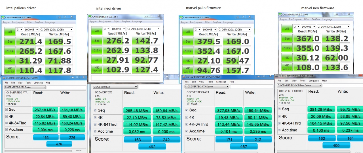Screen dimensions: 363x153
Task: Click 4K-64Thrd write value 97,56 MB/s
Action: coord(350,123)
